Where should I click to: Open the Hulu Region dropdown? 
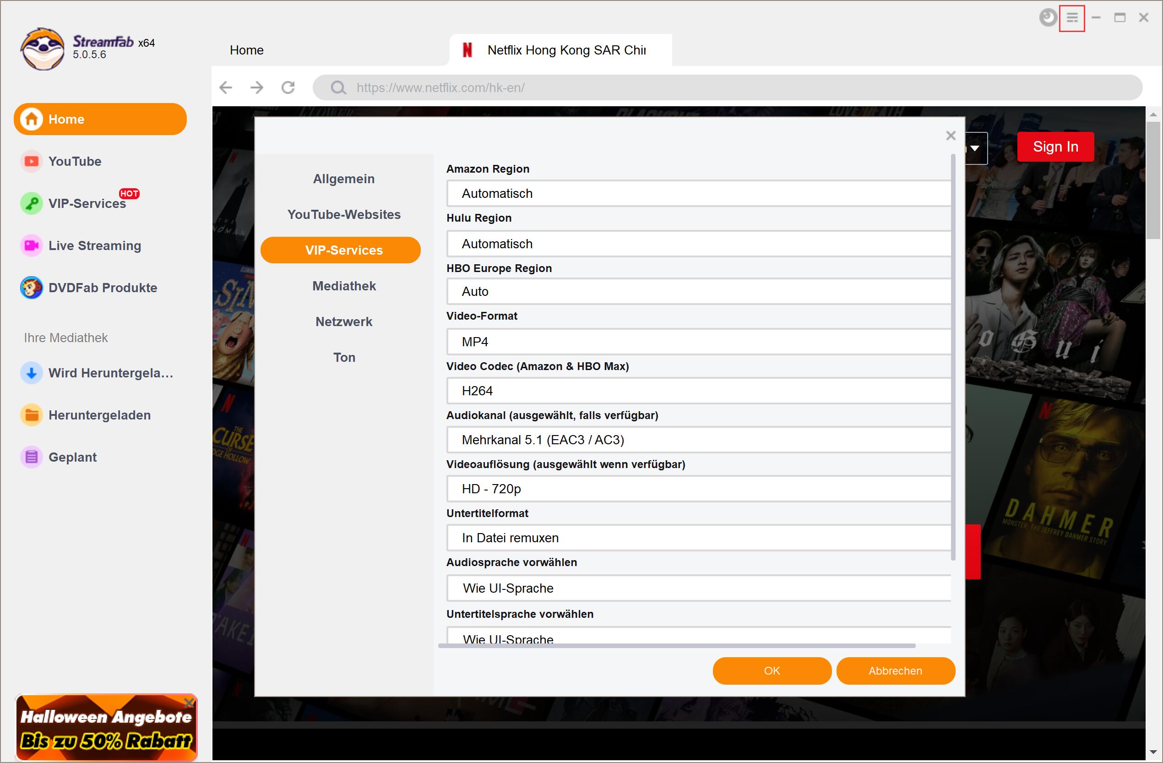(699, 244)
